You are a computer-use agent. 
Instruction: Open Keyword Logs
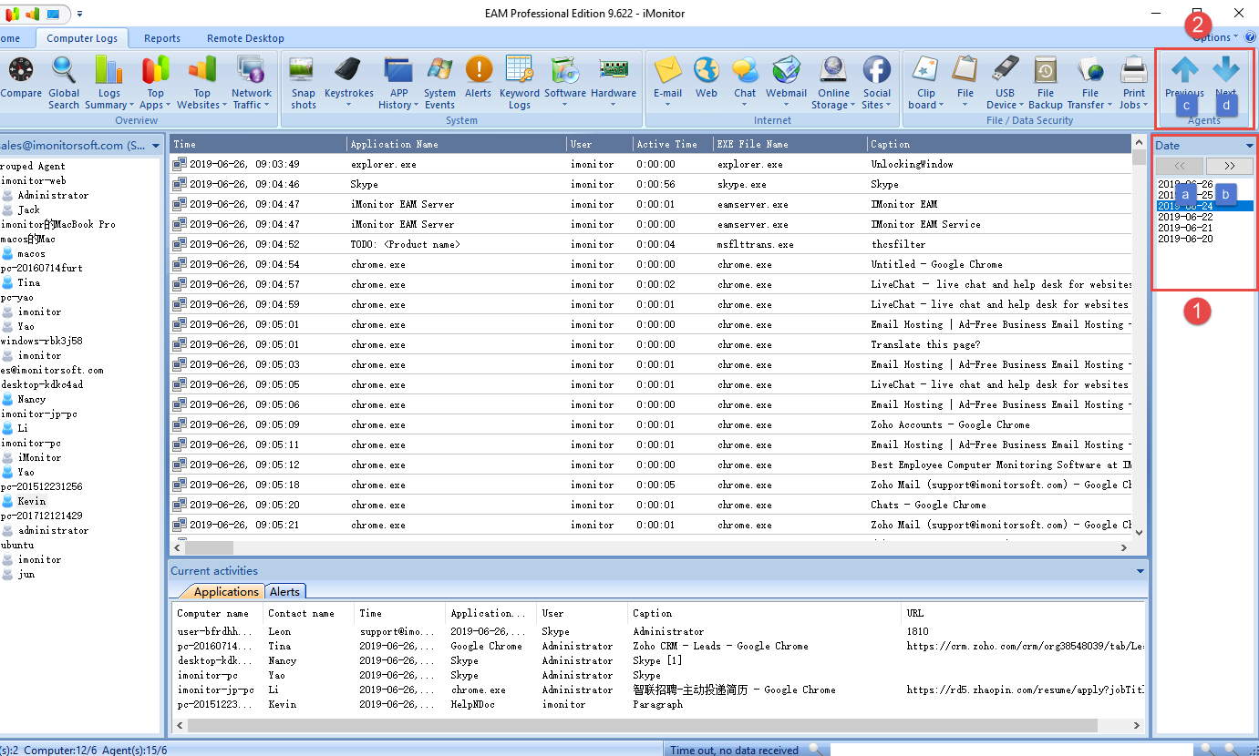[x=520, y=82]
